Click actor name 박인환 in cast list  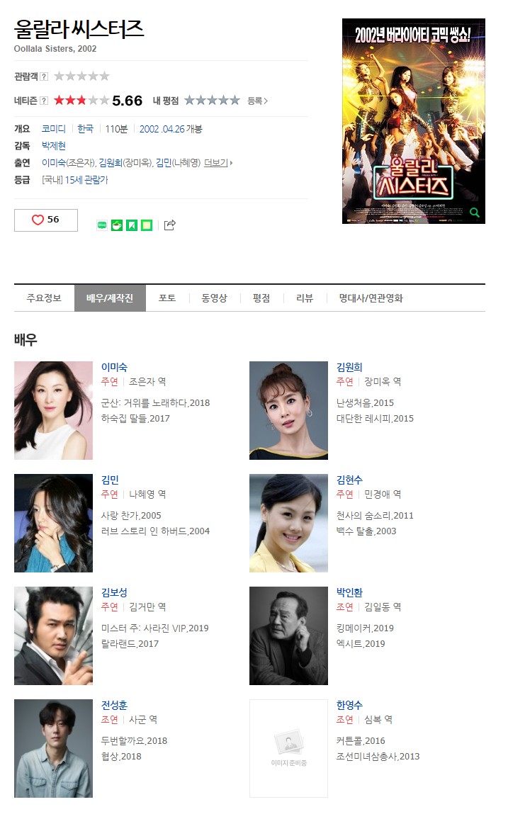coord(349,592)
